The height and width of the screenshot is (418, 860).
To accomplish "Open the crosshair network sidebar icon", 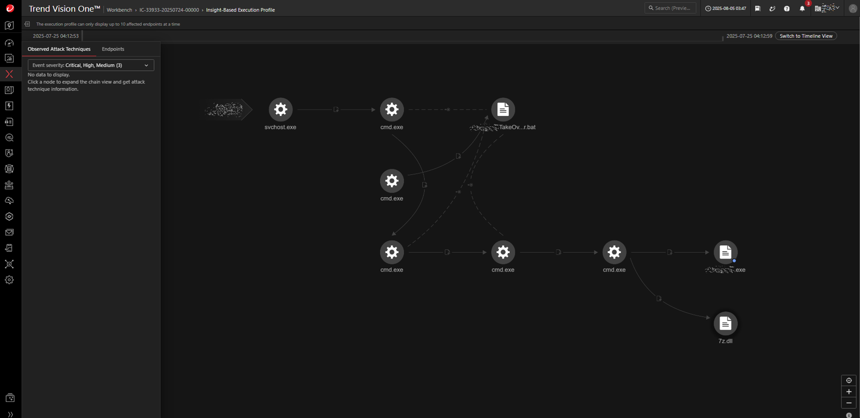I will [x=9, y=264].
